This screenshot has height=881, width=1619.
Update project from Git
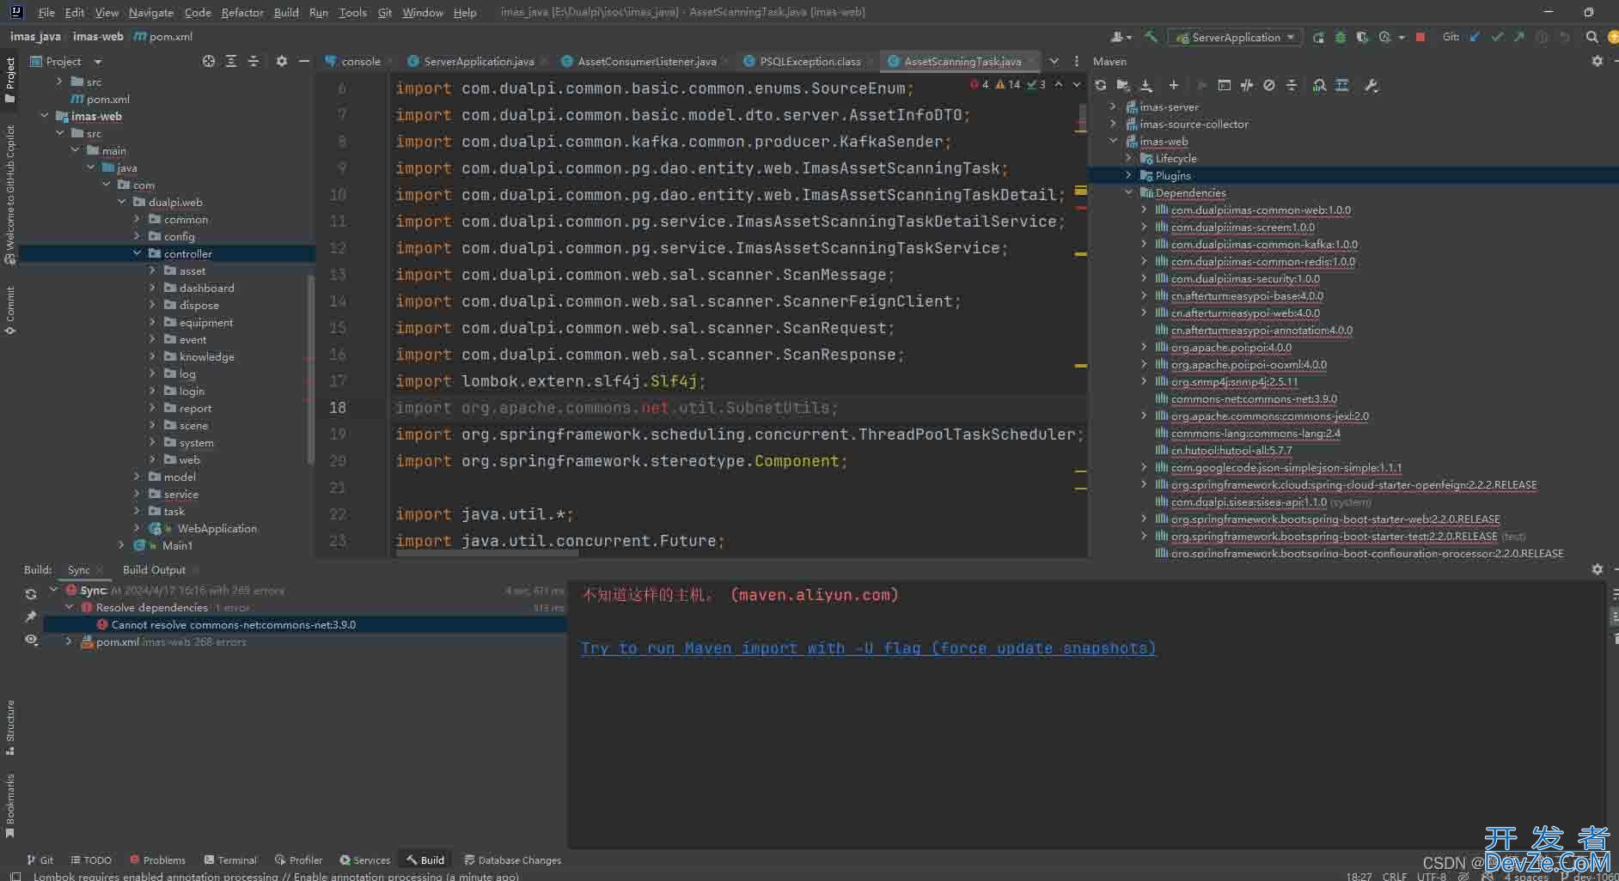(x=1475, y=37)
